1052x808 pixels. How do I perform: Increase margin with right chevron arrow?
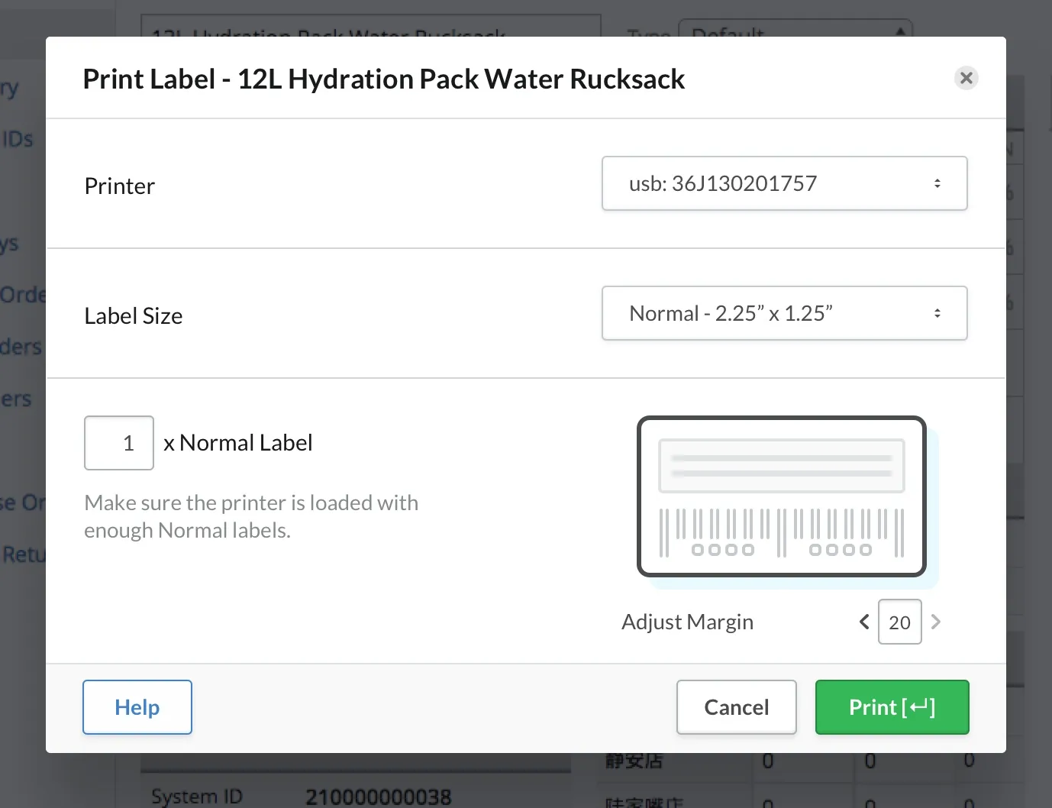coord(936,622)
